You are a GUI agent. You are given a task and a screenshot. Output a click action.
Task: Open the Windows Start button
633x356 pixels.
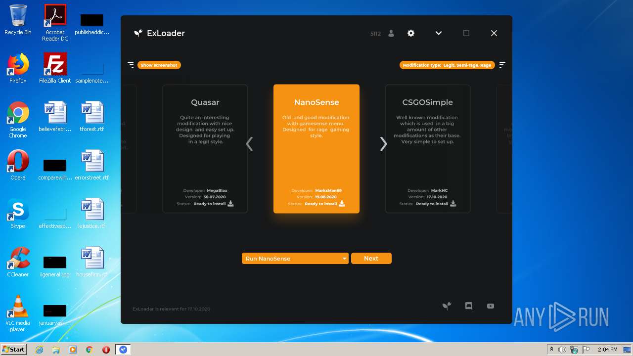click(13, 350)
